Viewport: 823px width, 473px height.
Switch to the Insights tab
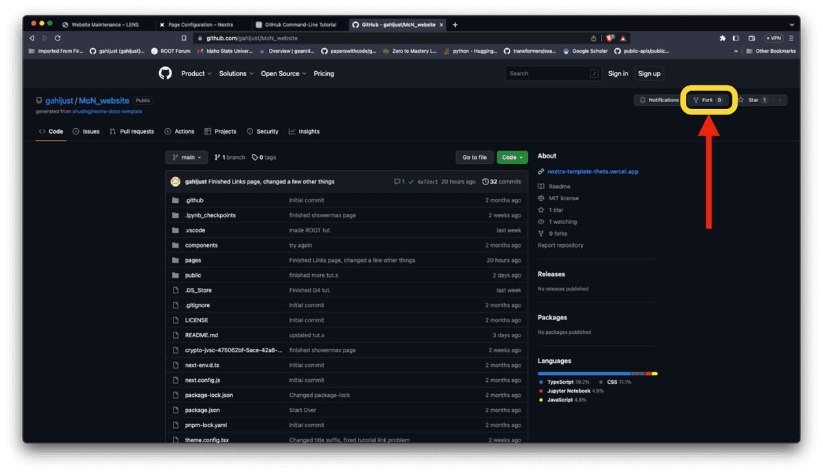pos(304,132)
